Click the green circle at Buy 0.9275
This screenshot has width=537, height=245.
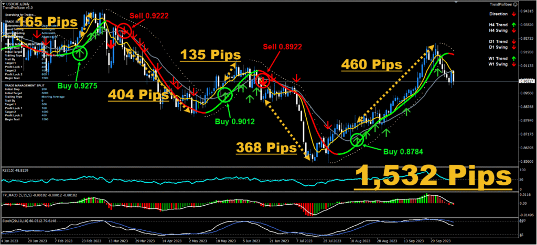pos(80,52)
